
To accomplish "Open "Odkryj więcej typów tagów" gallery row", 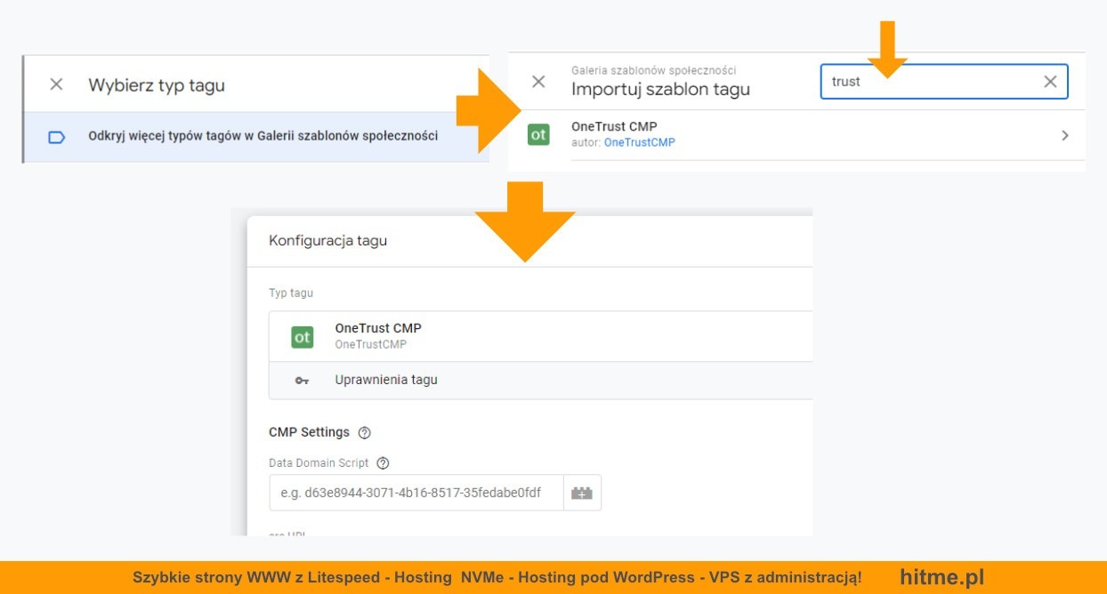I will (x=263, y=137).
